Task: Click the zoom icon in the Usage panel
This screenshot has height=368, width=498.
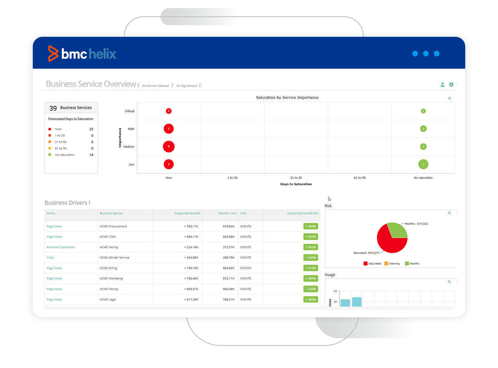Action: [x=449, y=282]
